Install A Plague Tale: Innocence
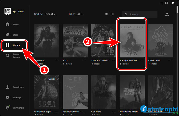Image resolution: width=179 pixels, height=116 pixels. point(125,64)
